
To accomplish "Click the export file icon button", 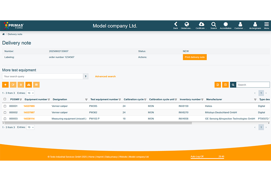I will point(218,85).
